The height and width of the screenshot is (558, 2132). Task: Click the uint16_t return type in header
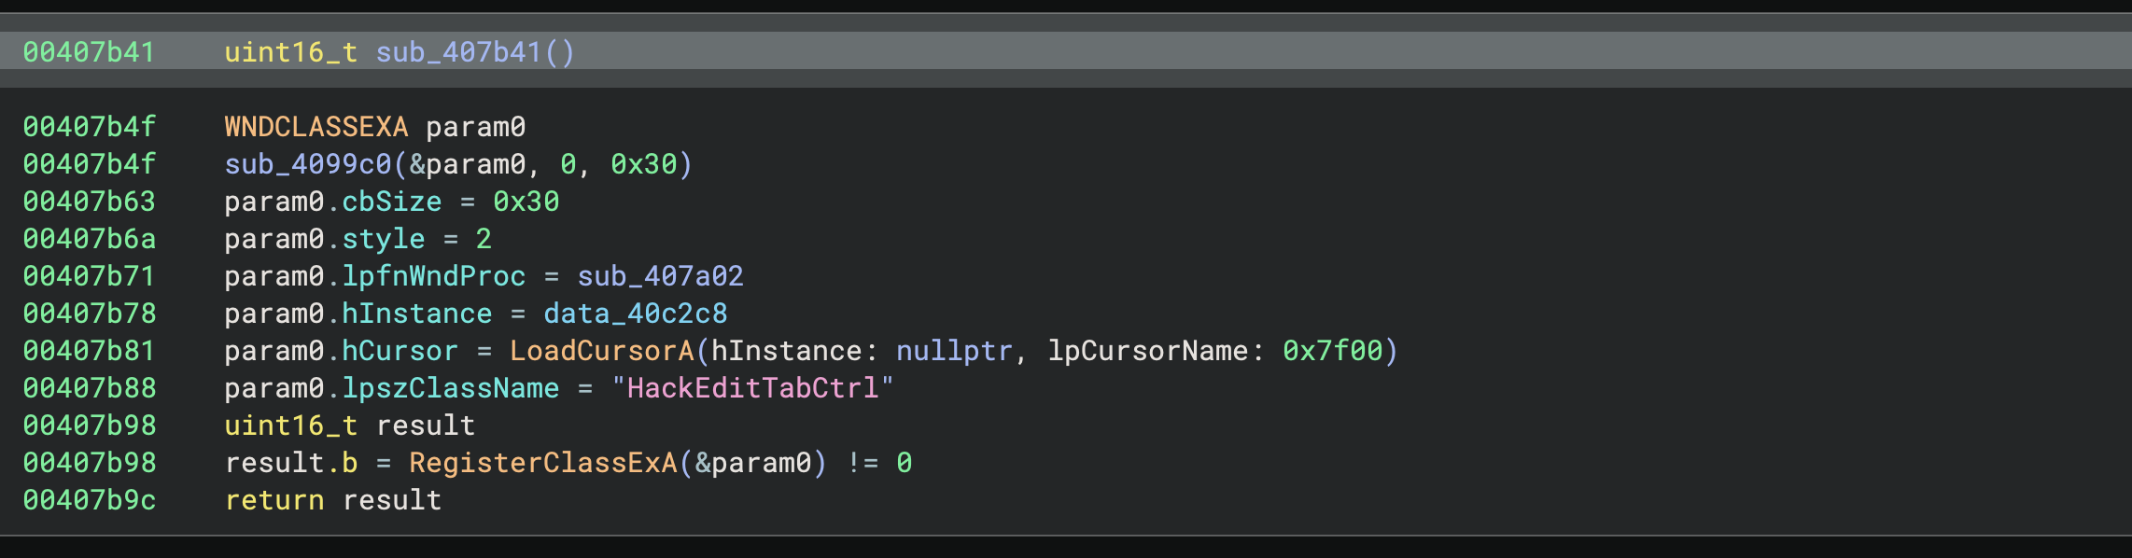pyautogui.click(x=291, y=52)
